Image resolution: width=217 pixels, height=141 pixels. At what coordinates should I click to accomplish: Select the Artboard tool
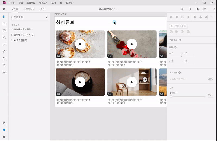point(4,65)
